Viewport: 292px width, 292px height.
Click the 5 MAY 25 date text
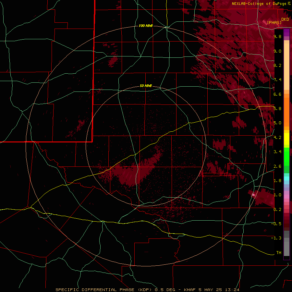pyautogui.click(x=210, y=290)
